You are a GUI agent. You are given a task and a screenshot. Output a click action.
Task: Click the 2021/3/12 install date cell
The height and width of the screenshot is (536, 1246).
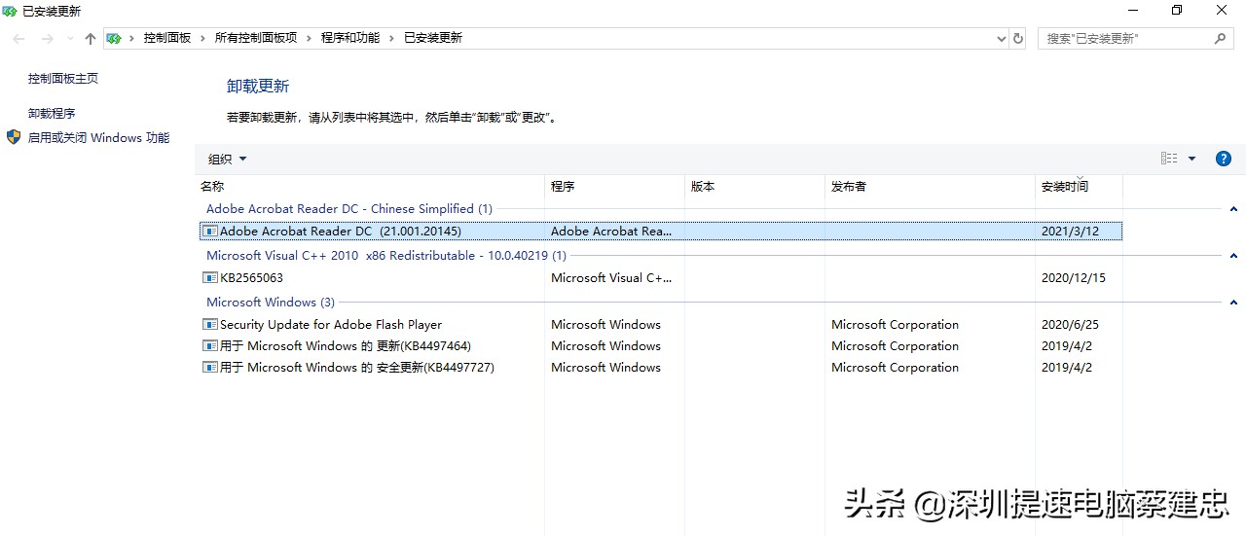pyautogui.click(x=1070, y=231)
